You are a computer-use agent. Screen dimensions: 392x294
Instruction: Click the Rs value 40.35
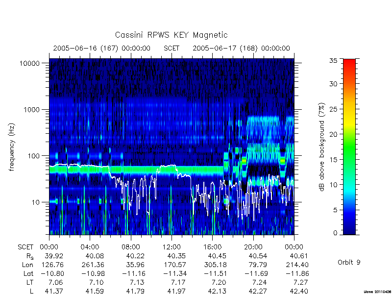tap(176, 256)
